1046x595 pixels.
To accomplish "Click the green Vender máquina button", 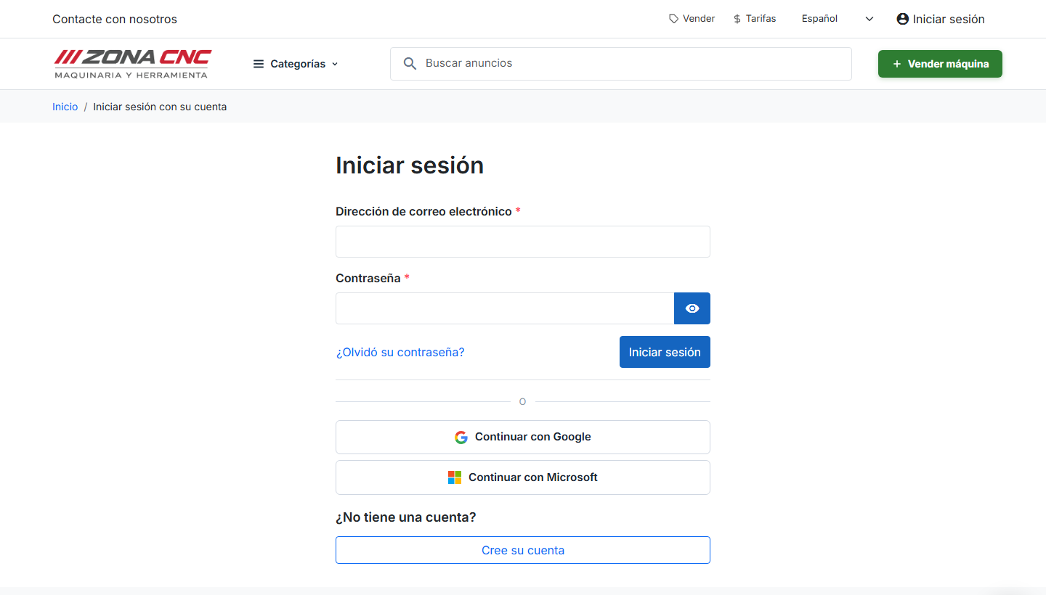I will click(940, 64).
